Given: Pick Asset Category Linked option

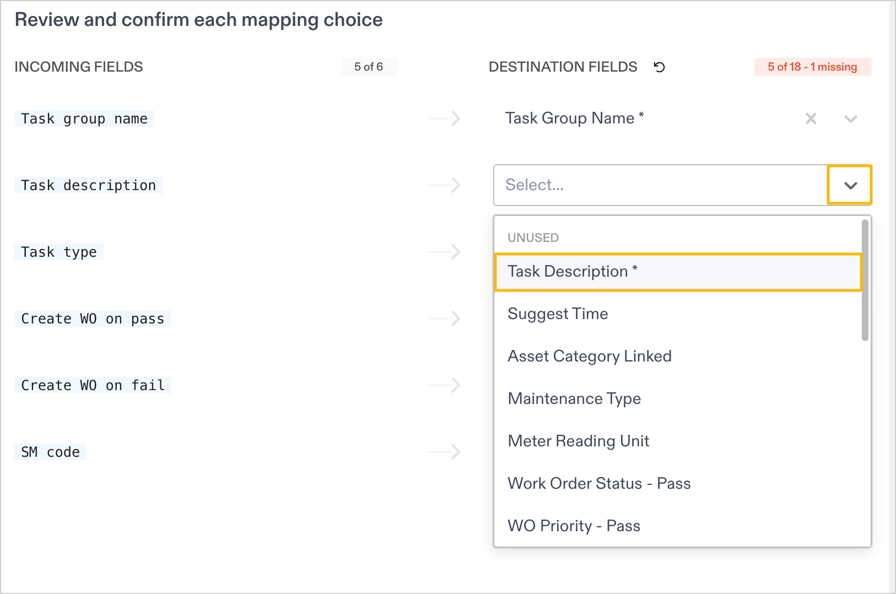Looking at the screenshot, I should tap(678, 357).
